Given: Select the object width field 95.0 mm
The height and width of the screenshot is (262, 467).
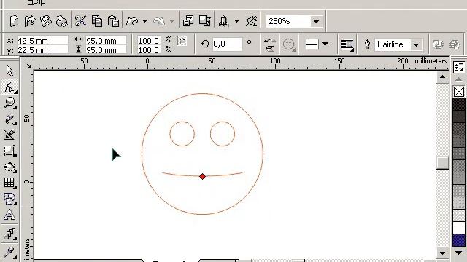Looking at the screenshot, I should point(106,41).
